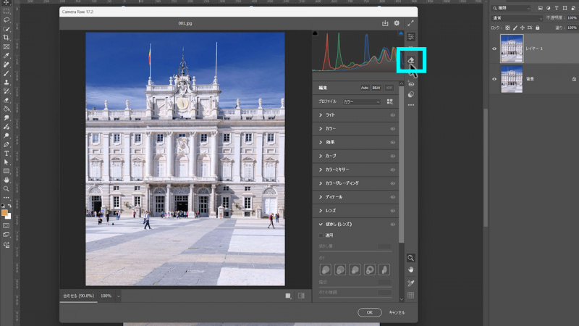Toggle before/after split view icon
Viewport: 579px width, 326px height.
tap(301, 296)
